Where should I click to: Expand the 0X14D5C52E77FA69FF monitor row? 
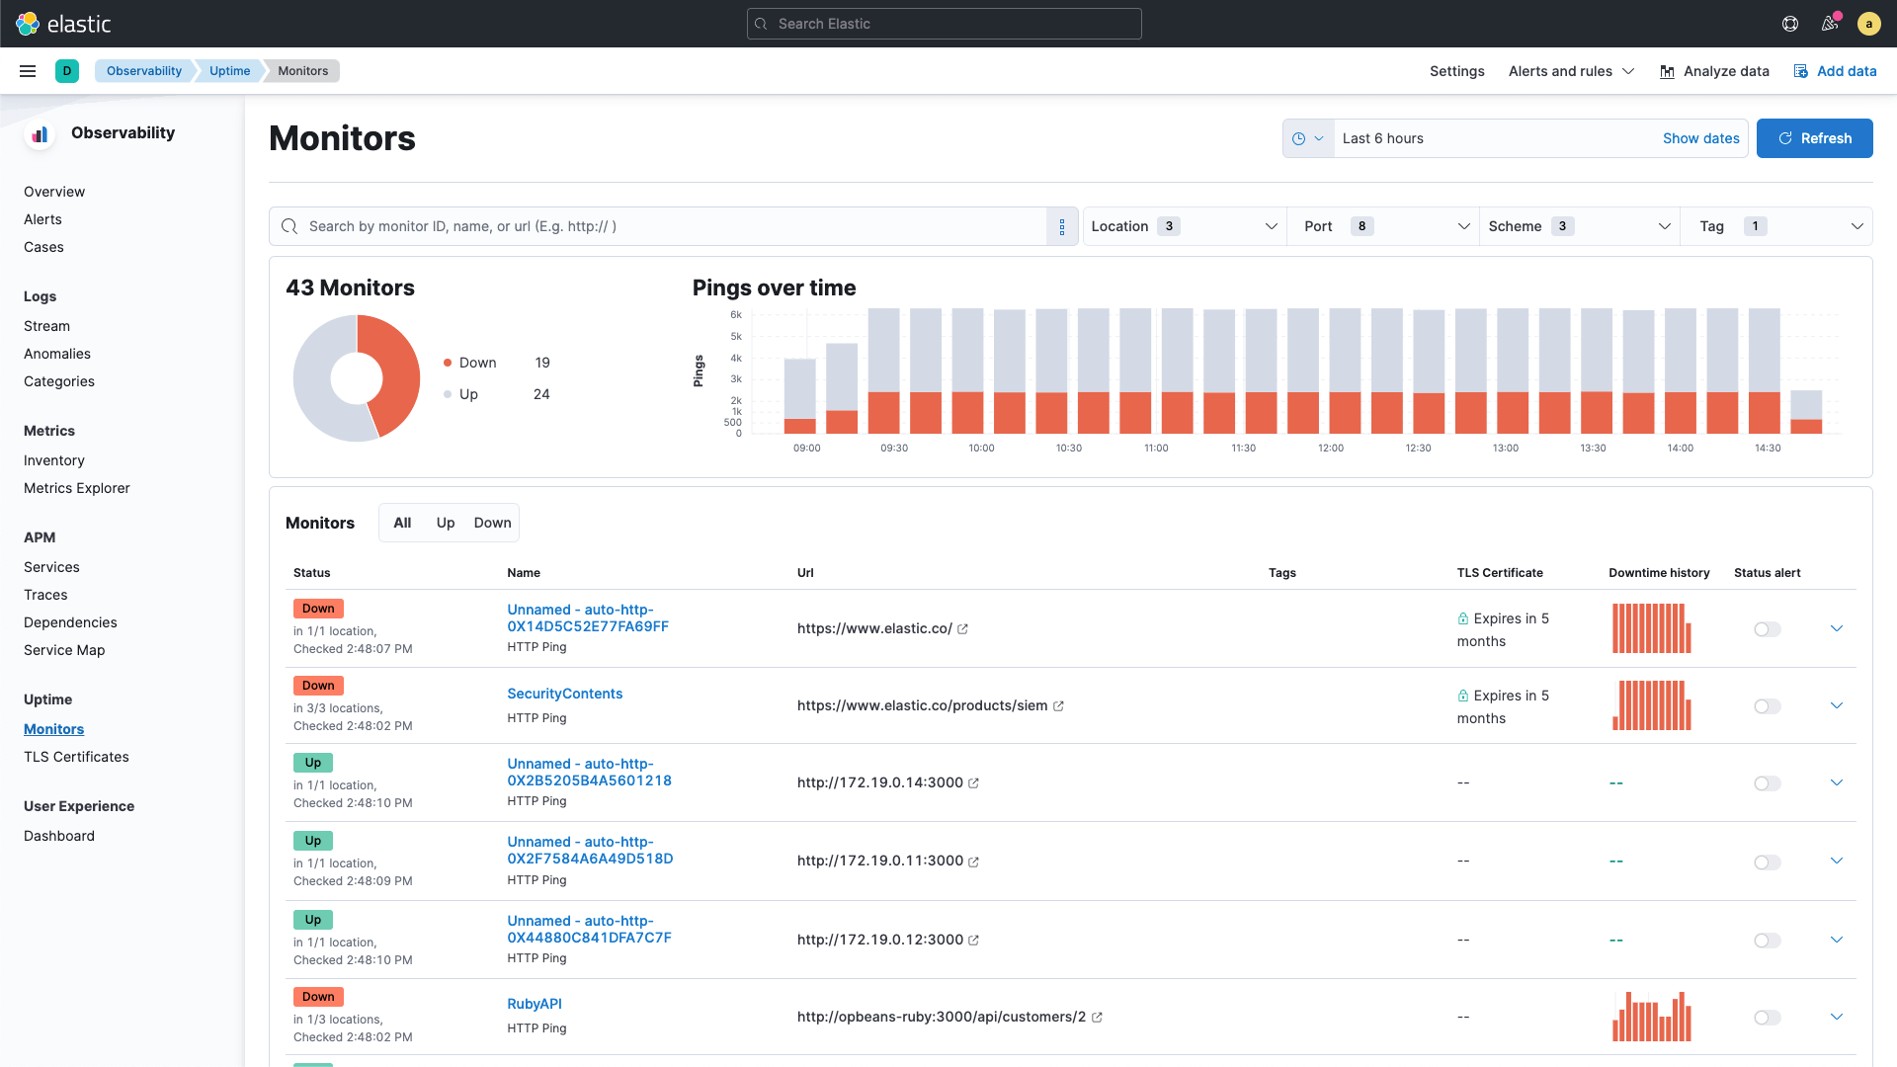tap(1837, 628)
